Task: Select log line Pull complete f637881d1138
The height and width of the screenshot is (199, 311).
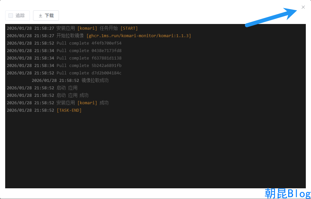Action: (x=64, y=58)
